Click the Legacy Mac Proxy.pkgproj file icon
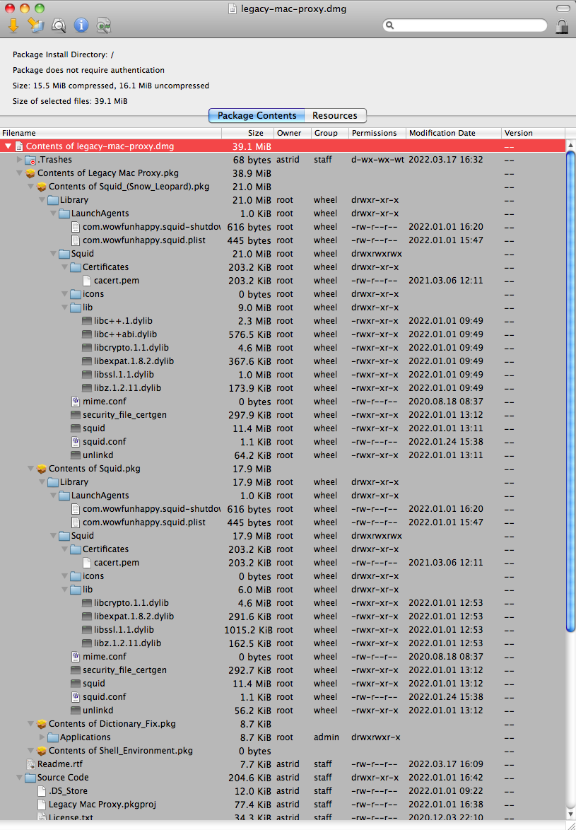The image size is (576, 830). 42,805
